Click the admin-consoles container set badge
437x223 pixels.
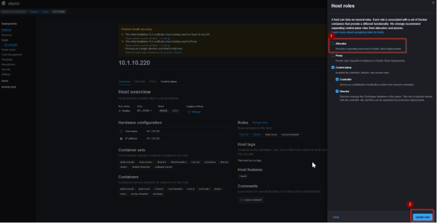point(127,162)
